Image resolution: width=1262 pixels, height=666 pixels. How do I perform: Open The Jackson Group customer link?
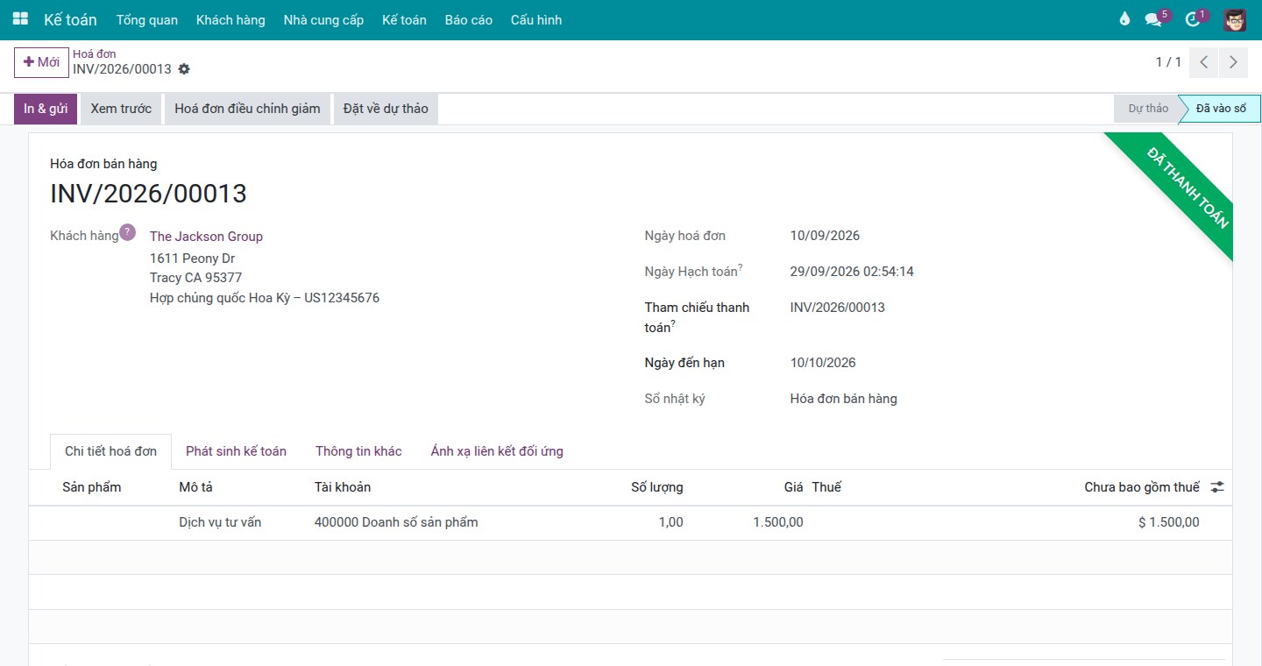click(206, 237)
